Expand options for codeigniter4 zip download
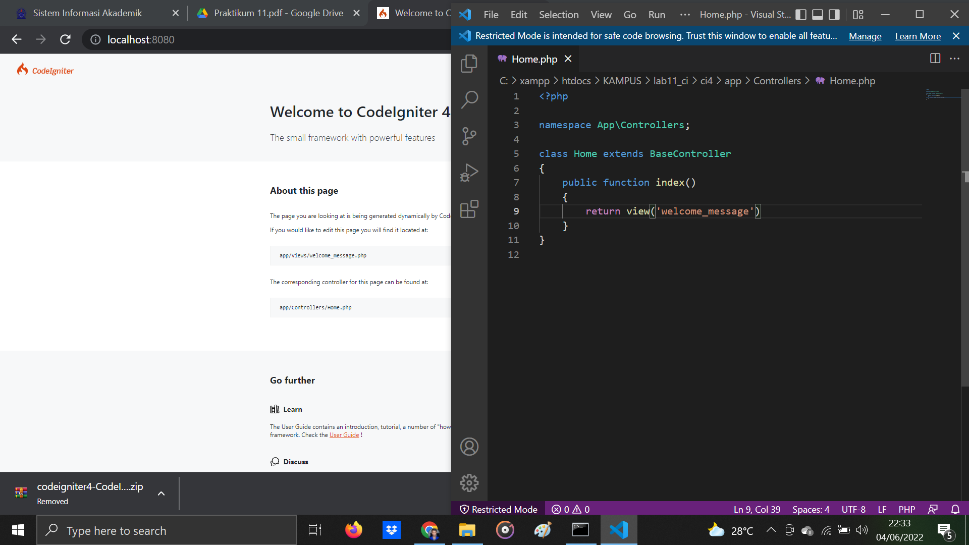Image resolution: width=969 pixels, height=545 pixels. [161, 494]
